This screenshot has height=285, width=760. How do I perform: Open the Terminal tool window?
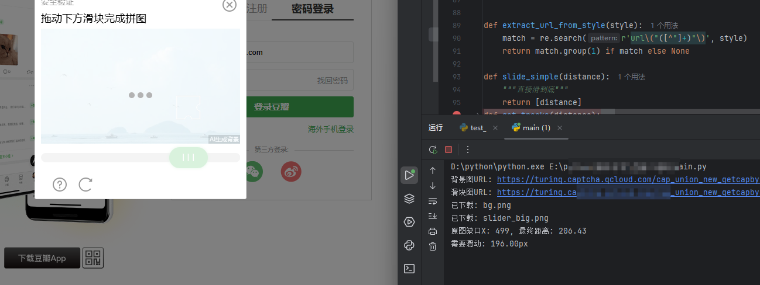[x=409, y=269]
